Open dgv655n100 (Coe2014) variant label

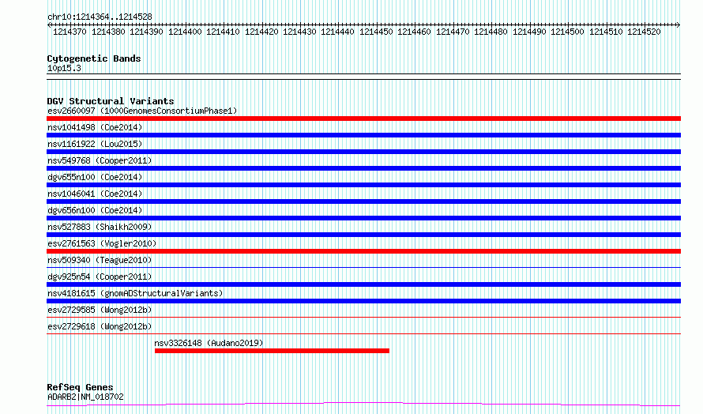[95, 177]
